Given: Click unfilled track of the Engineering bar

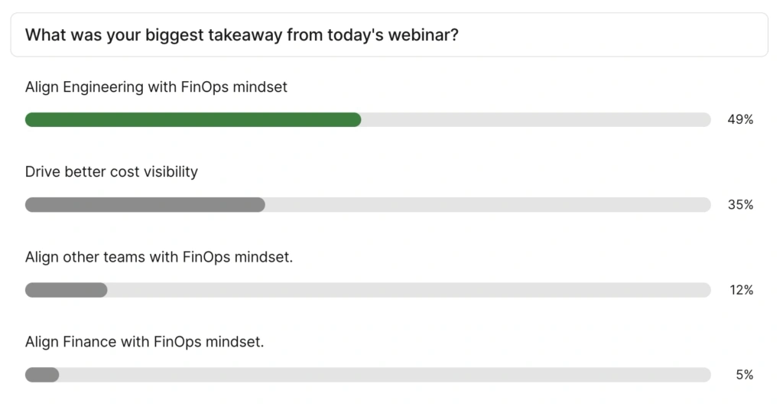Looking at the screenshot, I should (x=535, y=119).
